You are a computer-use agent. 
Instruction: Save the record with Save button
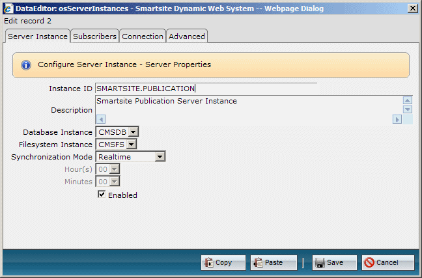tap(335, 262)
